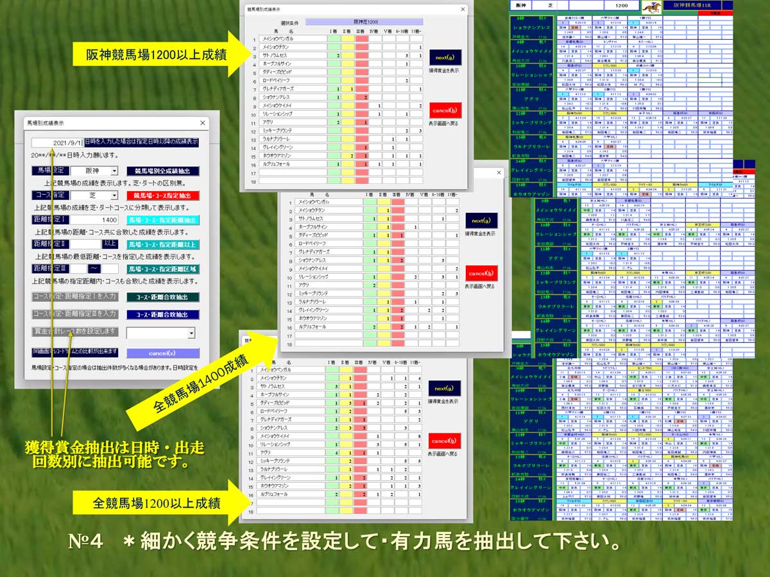
Task: Open the 馬場設定 dropdown showing 阪神
Action: click(114, 171)
